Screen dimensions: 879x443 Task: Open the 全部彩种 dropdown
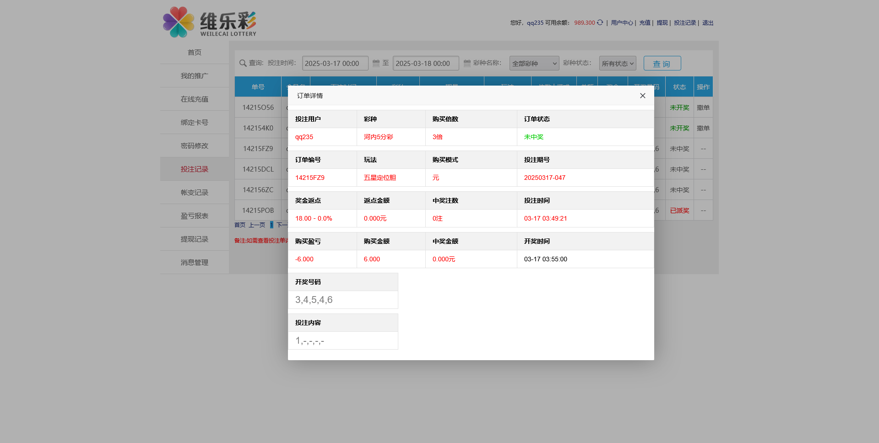(x=534, y=63)
